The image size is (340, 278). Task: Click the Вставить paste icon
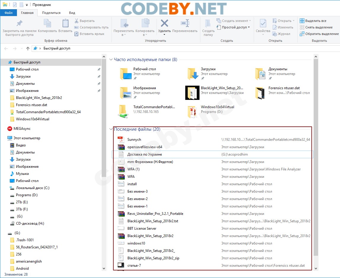(x=65, y=23)
